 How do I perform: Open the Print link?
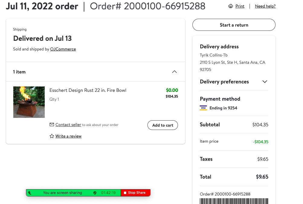click(240, 6)
